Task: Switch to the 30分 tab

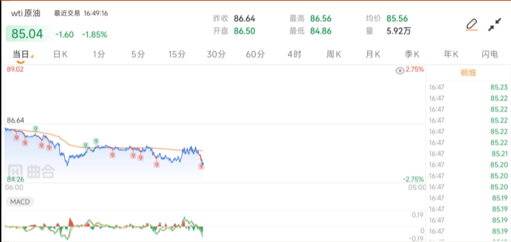Action: click(216, 54)
